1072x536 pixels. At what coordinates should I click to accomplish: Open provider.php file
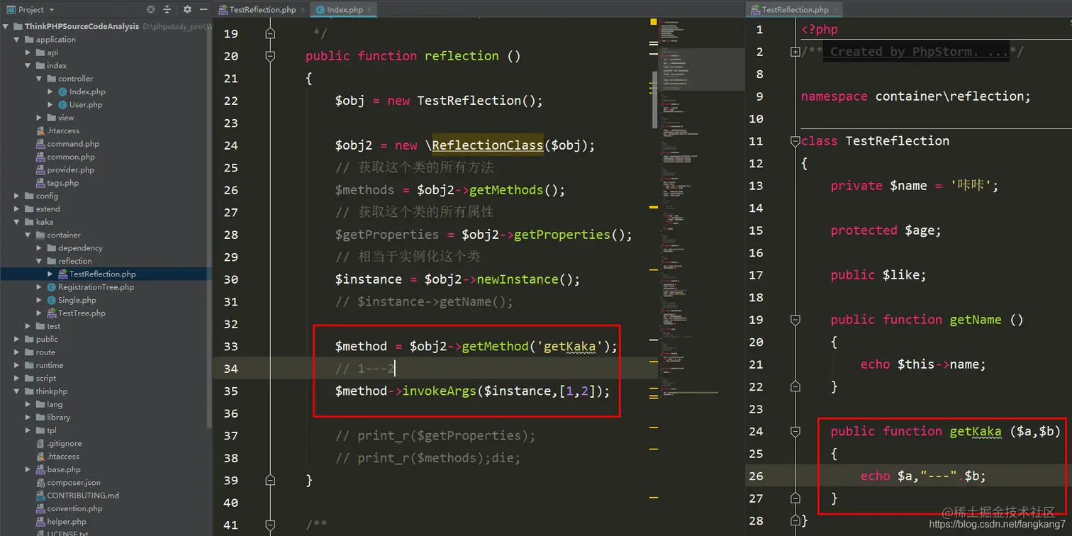pos(70,170)
